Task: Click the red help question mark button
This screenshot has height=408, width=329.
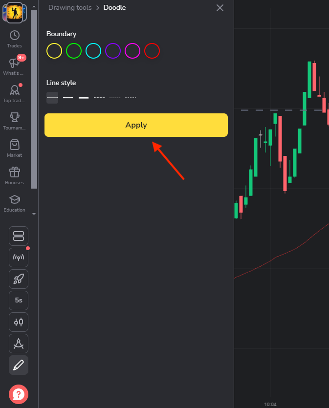Action: (x=19, y=394)
